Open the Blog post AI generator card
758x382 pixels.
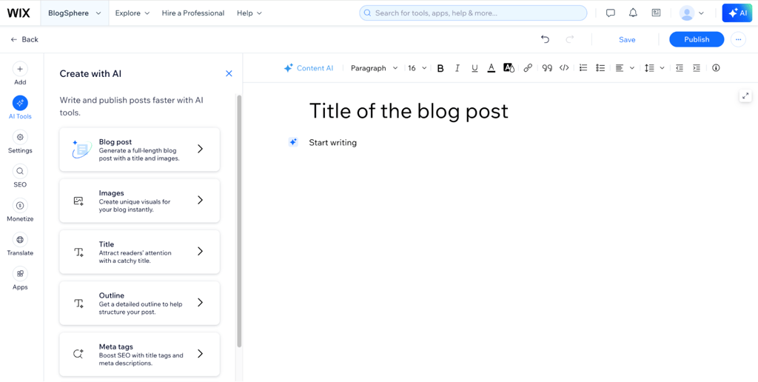139,149
